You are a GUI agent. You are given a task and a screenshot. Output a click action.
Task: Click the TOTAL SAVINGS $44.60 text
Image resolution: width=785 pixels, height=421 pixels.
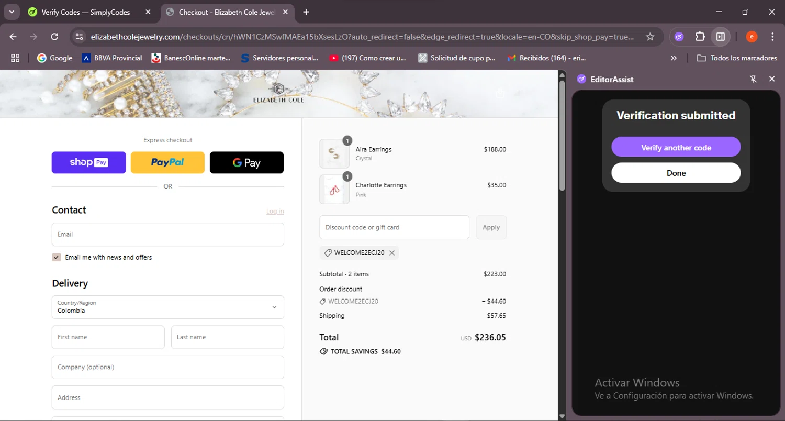[366, 351]
